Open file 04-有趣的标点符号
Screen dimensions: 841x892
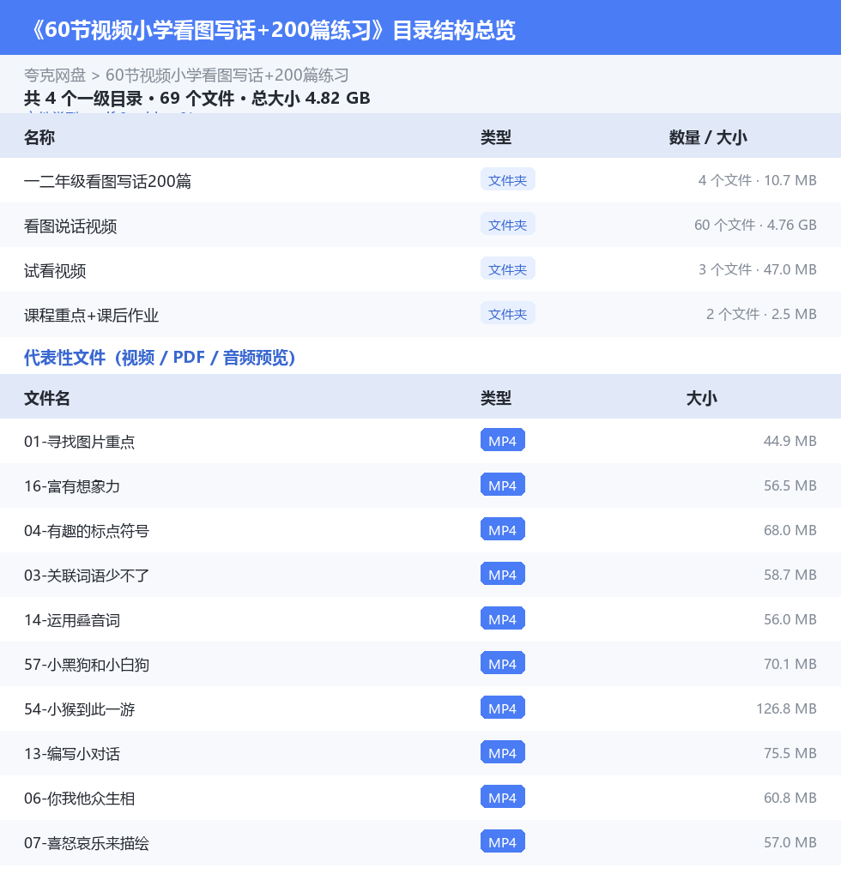pos(87,531)
